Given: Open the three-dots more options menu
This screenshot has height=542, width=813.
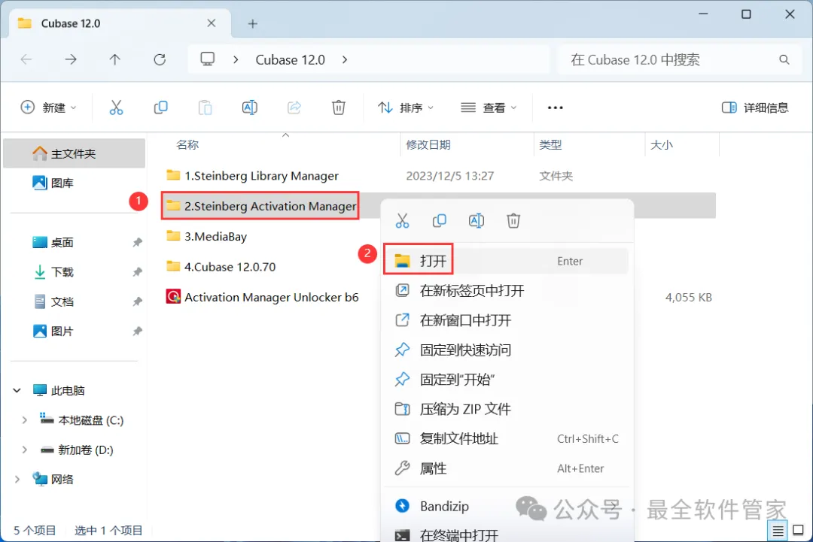Looking at the screenshot, I should point(555,107).
